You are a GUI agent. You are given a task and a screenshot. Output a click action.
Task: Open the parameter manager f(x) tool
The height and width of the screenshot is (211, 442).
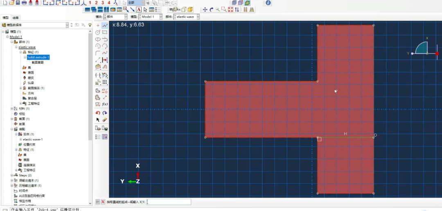pos(105,104)
